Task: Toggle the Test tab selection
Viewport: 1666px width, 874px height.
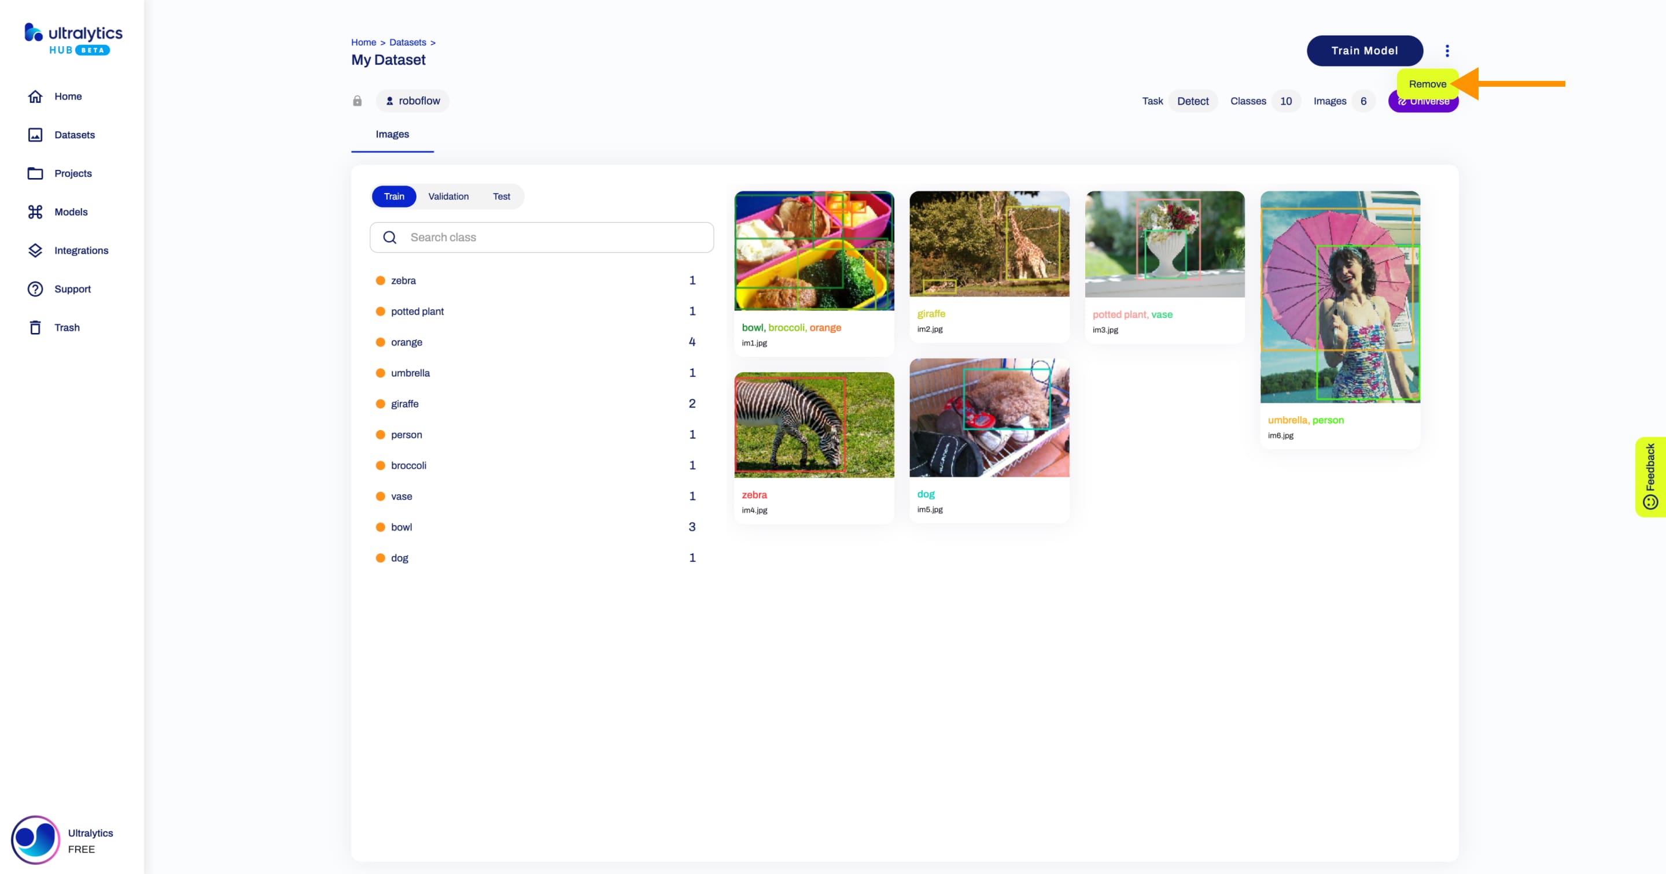Action: pyautogui.click(x=502, y=196)
